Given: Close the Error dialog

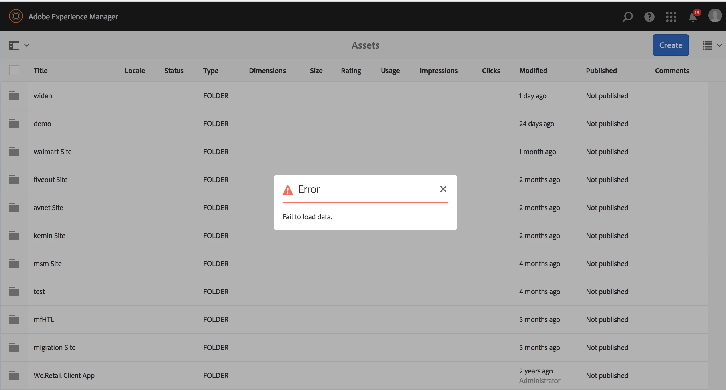Looking at the screenshot, I should pyautogui.click(x=443, y=189).
